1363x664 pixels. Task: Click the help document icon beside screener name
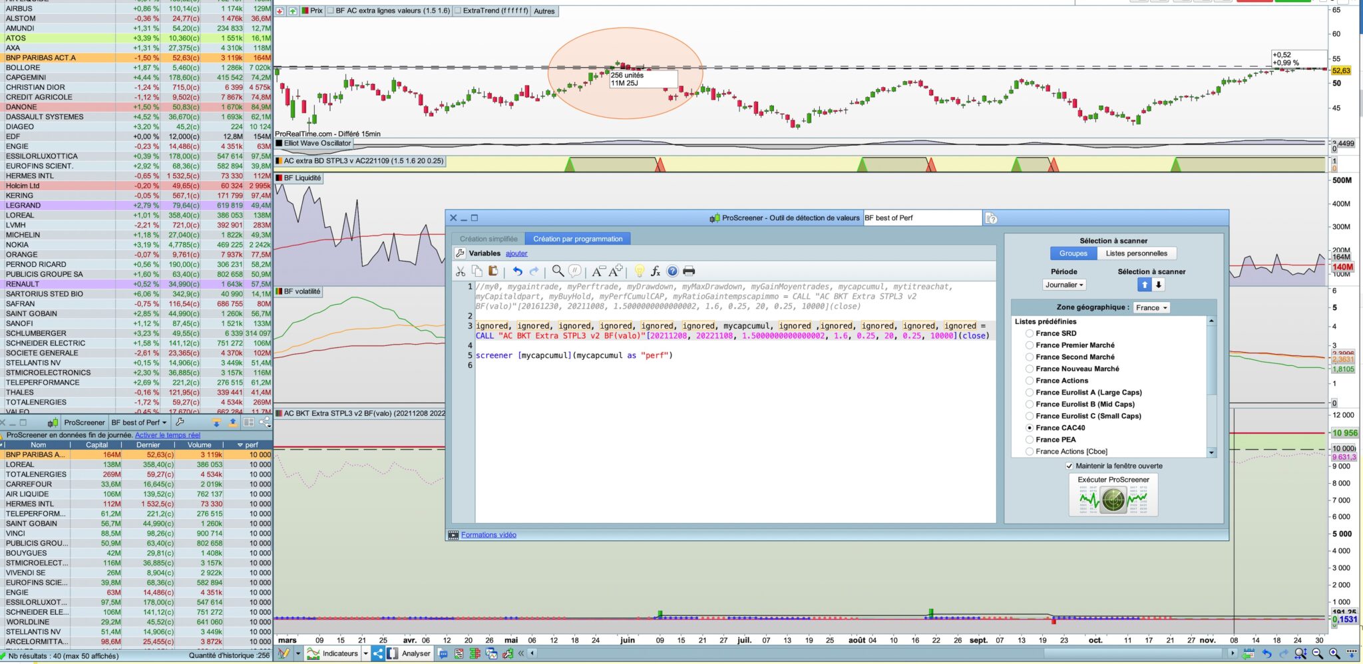991,218
